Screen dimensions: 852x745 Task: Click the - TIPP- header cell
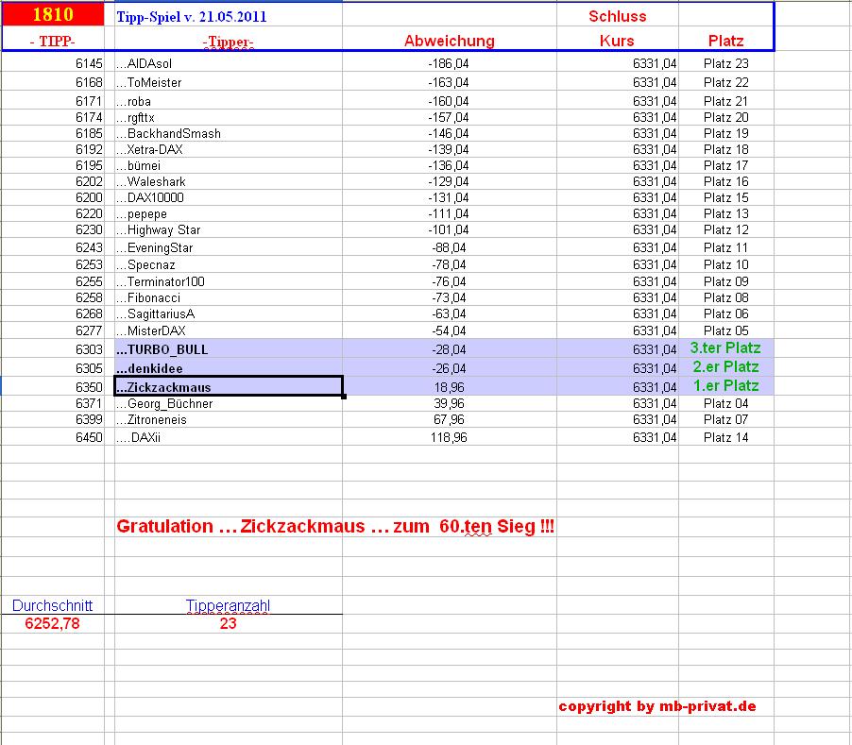[x=53, y=42]
